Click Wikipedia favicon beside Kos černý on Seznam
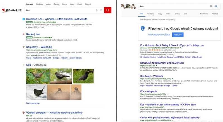The width and height of the screenshot is (223, 122). point(24,47)
